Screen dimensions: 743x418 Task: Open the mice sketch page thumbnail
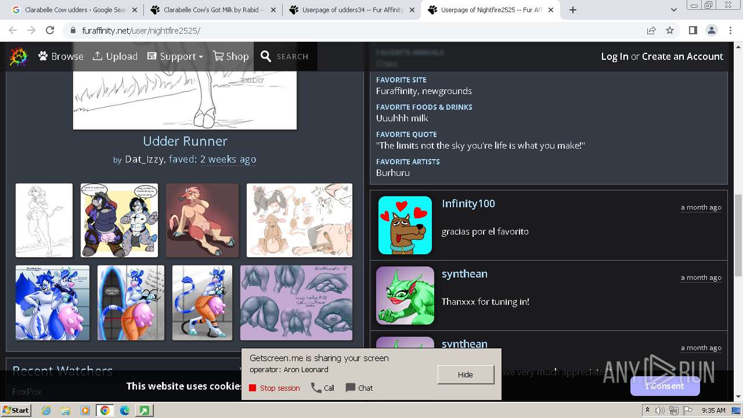(x=300, y=220)
